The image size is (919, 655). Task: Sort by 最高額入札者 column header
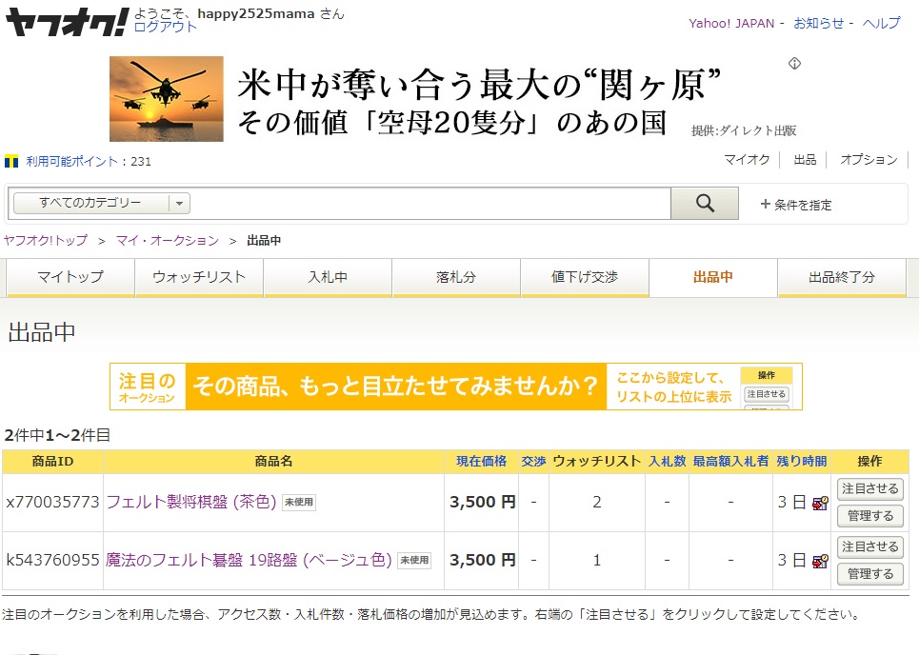coord(730,461)
